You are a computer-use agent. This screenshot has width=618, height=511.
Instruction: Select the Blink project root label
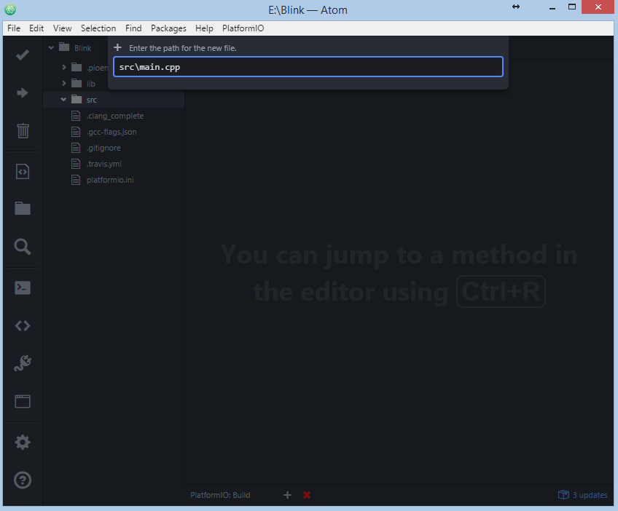point(83,48)
